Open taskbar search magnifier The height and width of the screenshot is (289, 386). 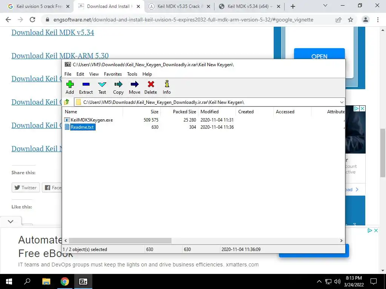(x=27, y=281)
